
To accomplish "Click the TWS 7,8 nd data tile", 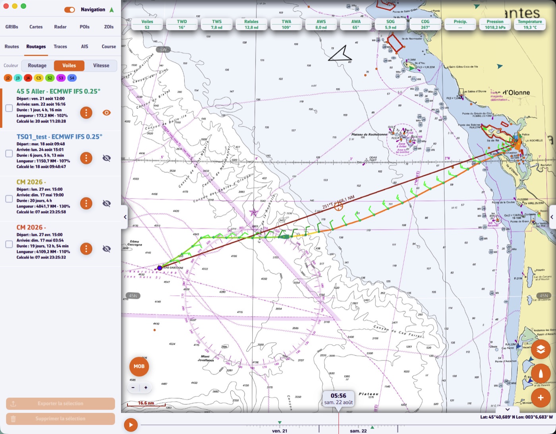I will 217,25.
